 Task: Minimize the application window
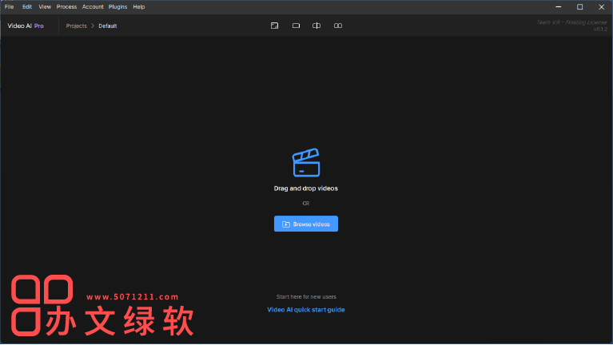pyautogui.click(x=559, y=7)
